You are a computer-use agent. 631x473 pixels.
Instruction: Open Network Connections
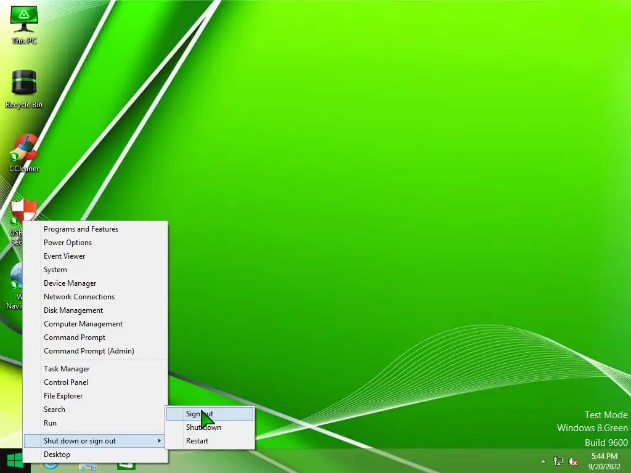(96, 297)
